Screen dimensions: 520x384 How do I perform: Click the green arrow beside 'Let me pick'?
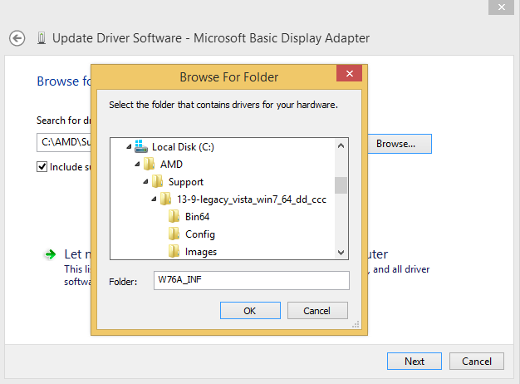(51, 254)
